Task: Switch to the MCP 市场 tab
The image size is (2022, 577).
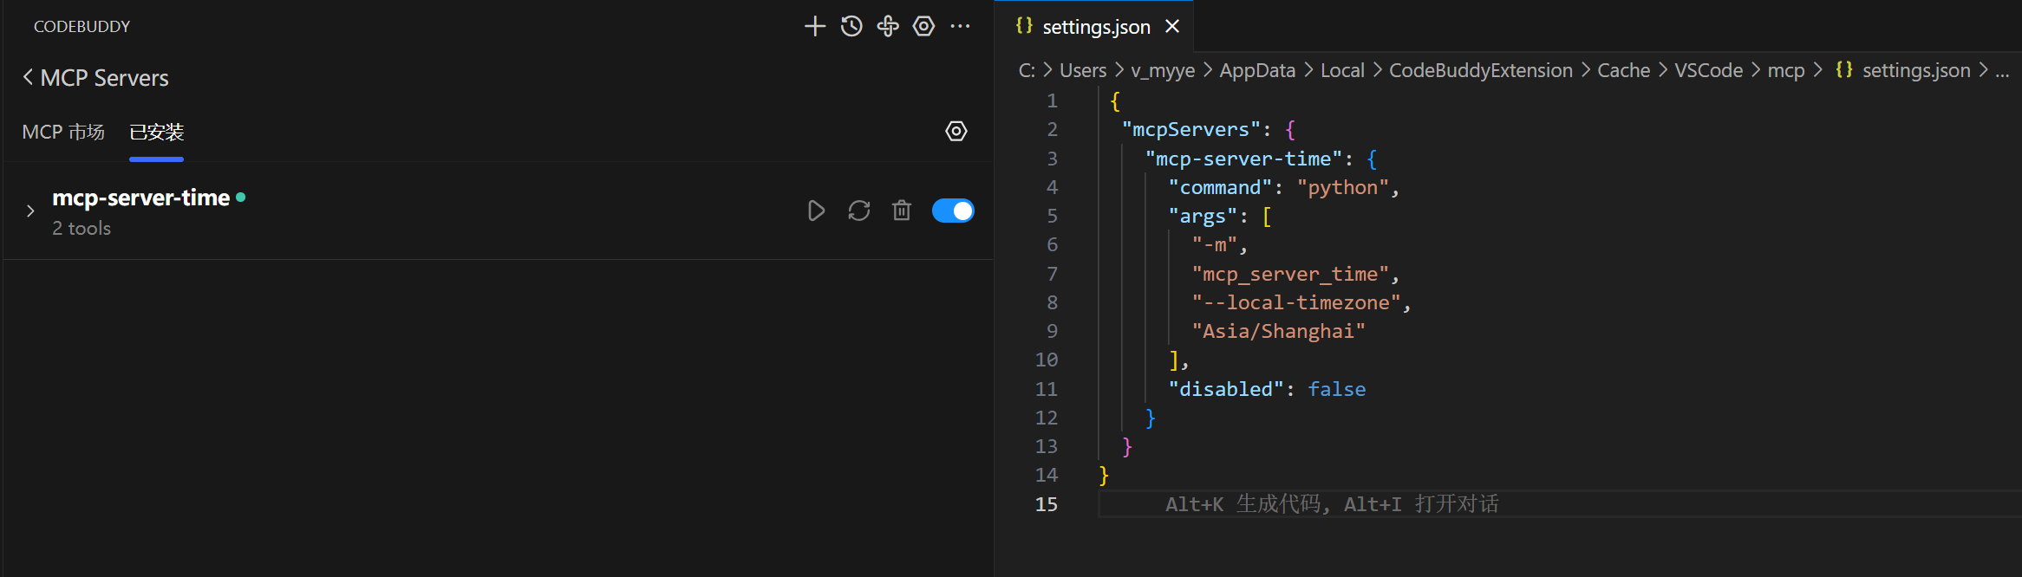Action: [x=63, y=132]
